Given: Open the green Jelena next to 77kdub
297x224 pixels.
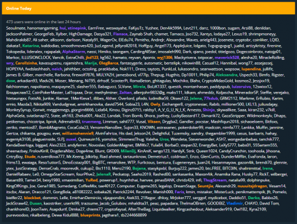Looking at the screenshot, I should [x=196, y=98].
